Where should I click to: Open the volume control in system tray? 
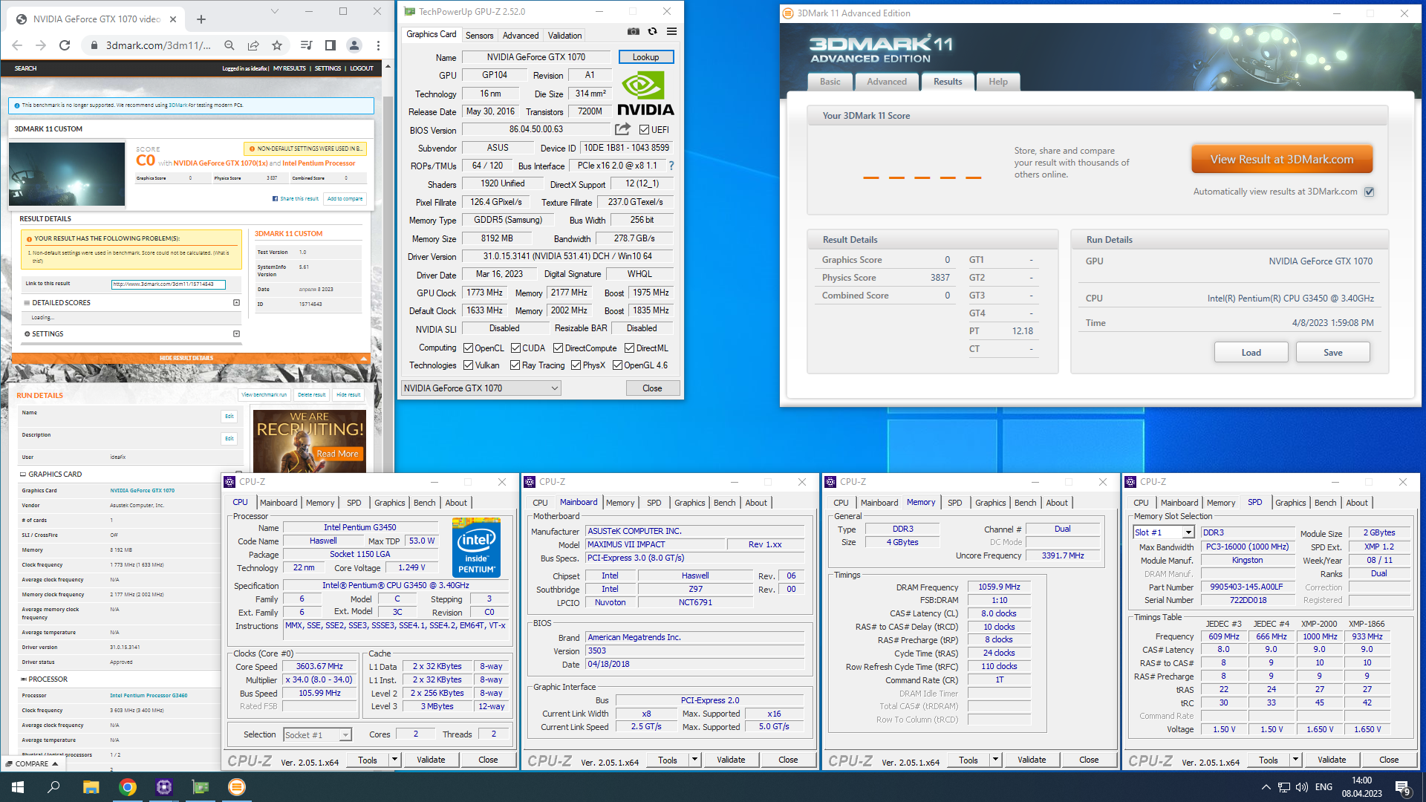(x=1301, y=787)
